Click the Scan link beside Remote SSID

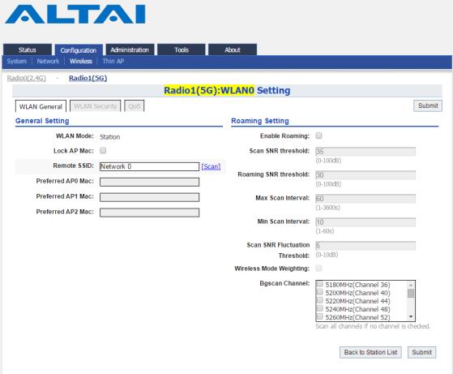click(211, 166)
